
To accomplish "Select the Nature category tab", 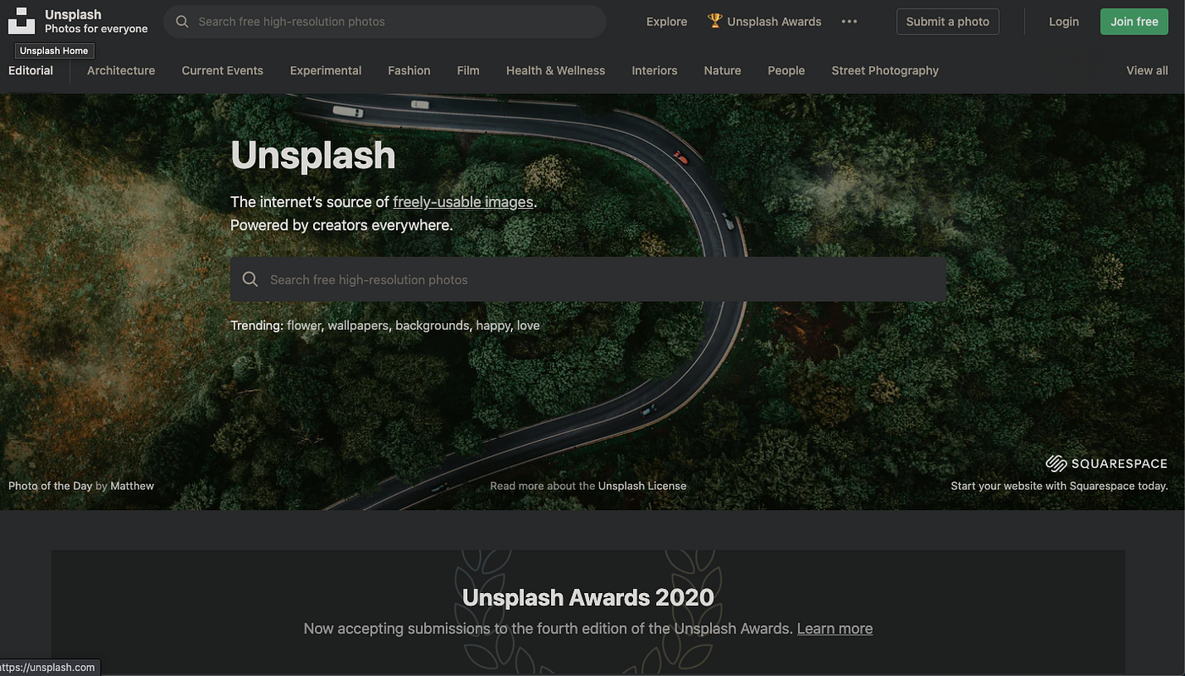I will tap(723, 70).
